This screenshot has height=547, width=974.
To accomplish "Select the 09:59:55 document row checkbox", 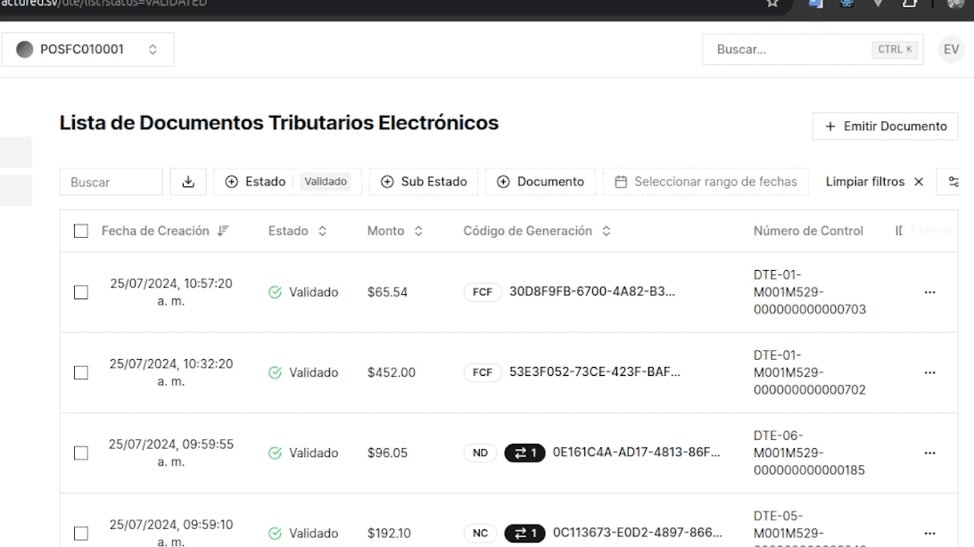I will (x=81, y=453).
